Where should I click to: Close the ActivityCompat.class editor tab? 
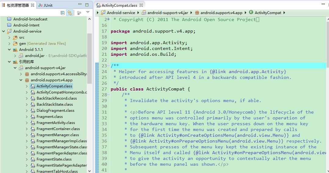tap(141, 5)
